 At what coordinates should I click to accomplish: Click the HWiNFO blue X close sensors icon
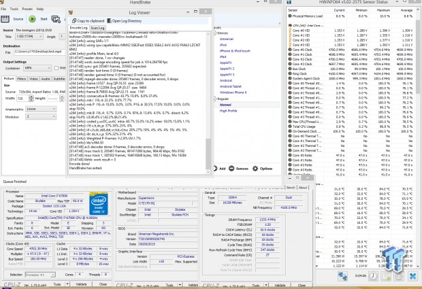413,276
